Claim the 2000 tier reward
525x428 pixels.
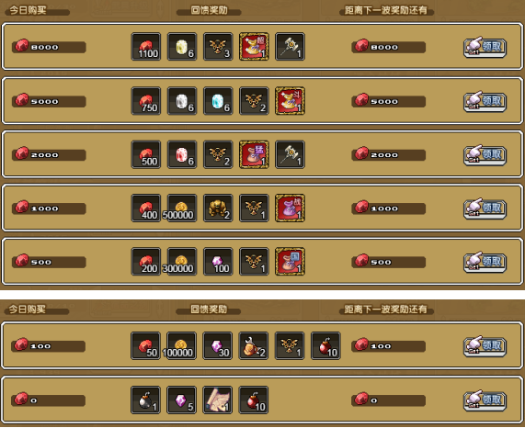[485, 155]
